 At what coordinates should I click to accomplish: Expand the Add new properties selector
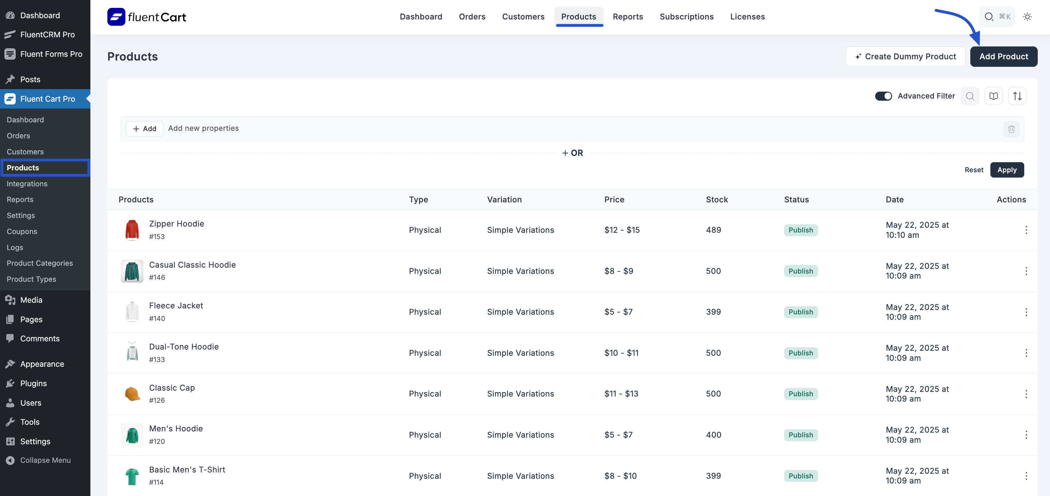(204, 128)
